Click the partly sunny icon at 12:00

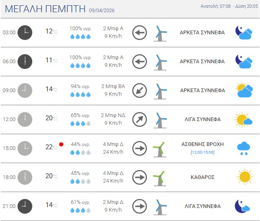click(x=244, y=119)
